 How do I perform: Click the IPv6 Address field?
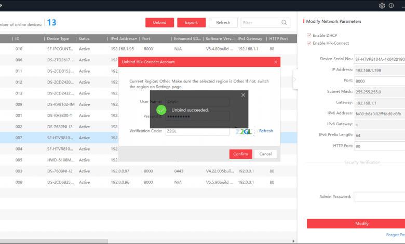[x=380, y=114]
